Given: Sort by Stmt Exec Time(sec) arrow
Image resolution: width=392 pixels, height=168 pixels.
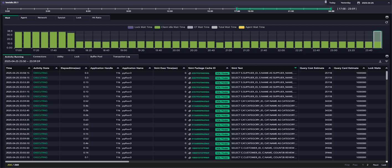Looking at the screenshot, I should (x=184, y=68).
